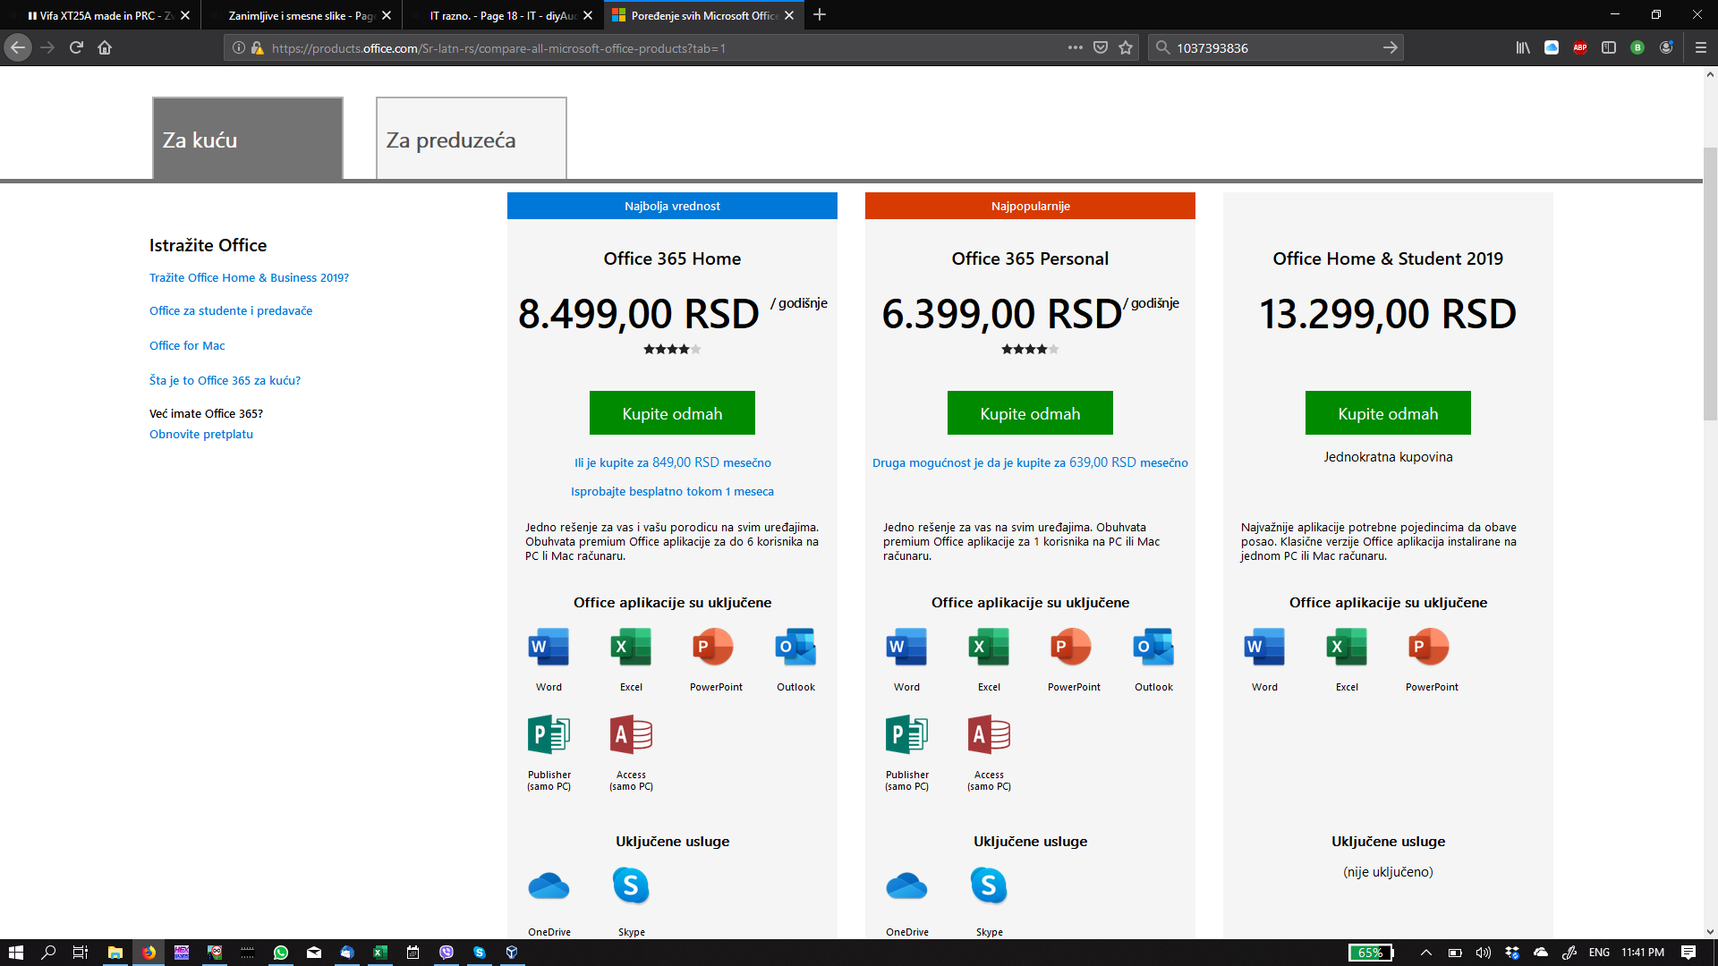Screen dimensions: 1718x966
Task: Select the Za kuću tab
Action: point(248,139)
